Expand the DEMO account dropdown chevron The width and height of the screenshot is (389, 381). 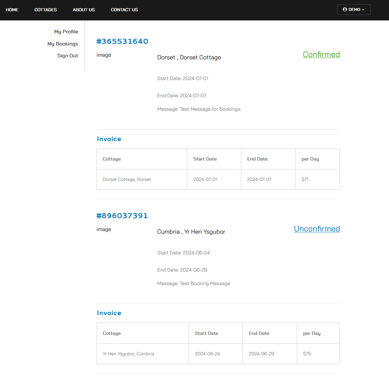tap(363, 10)
